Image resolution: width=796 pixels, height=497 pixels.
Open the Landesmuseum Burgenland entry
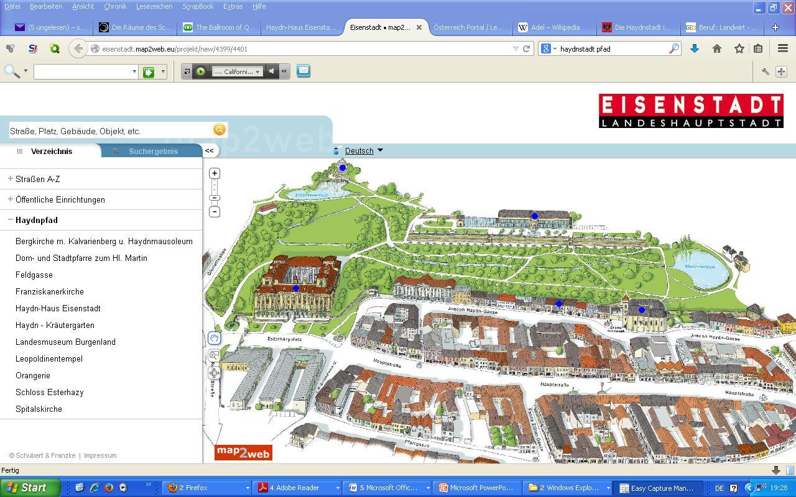point(65,342)
